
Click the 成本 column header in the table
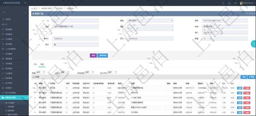pyautogui.click(x=212, y=83)
